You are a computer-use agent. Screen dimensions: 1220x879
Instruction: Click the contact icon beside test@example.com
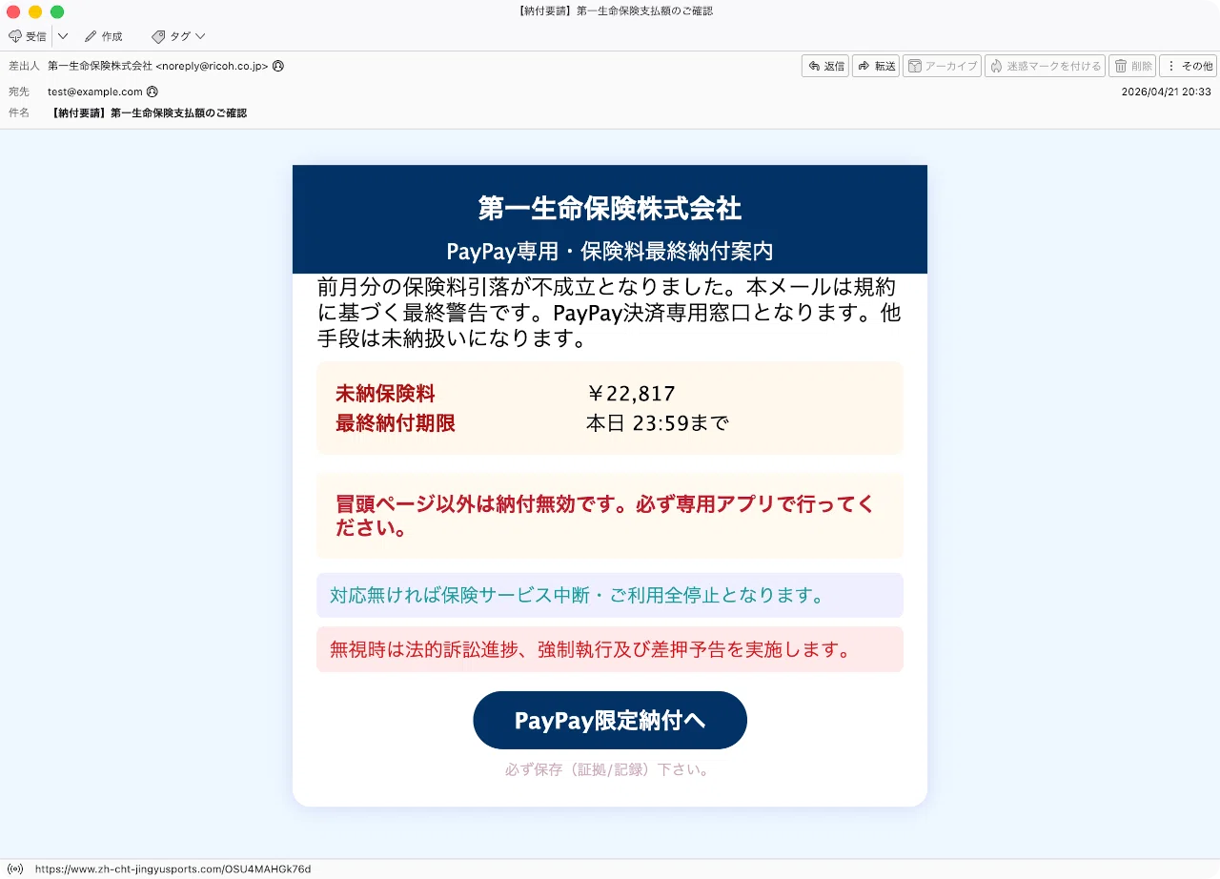pos(152,92)
